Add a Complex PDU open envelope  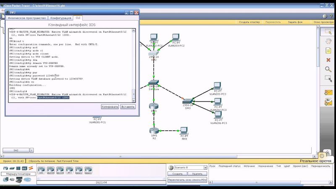coord(328,102)
